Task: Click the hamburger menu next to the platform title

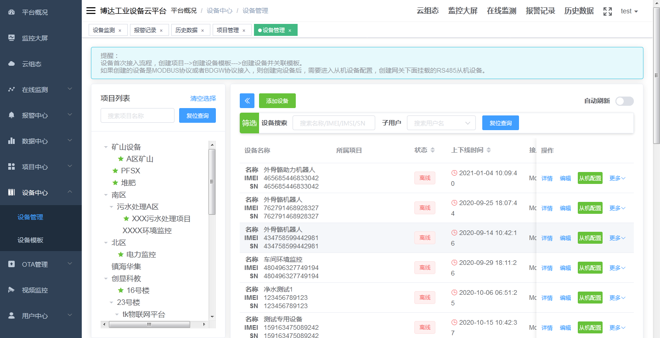Action: (90, 11)
